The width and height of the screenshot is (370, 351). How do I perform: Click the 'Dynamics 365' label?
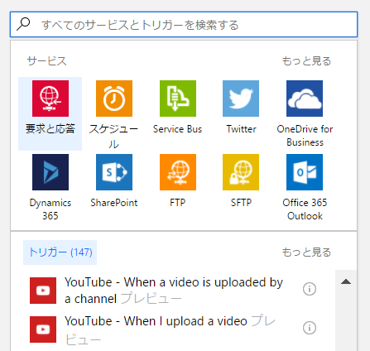click(50, 209)
